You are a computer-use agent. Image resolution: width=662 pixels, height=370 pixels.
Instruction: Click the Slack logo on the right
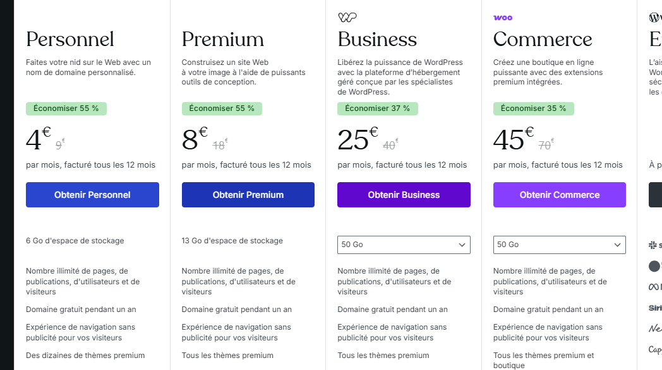pyautogui.click(x=654, y=245)
